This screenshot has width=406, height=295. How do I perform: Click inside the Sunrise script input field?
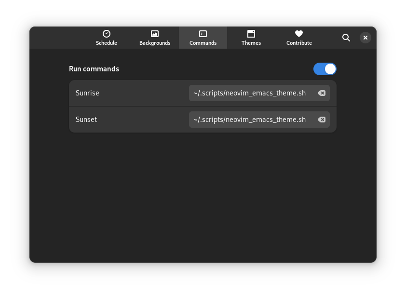[x=251, y=93]
